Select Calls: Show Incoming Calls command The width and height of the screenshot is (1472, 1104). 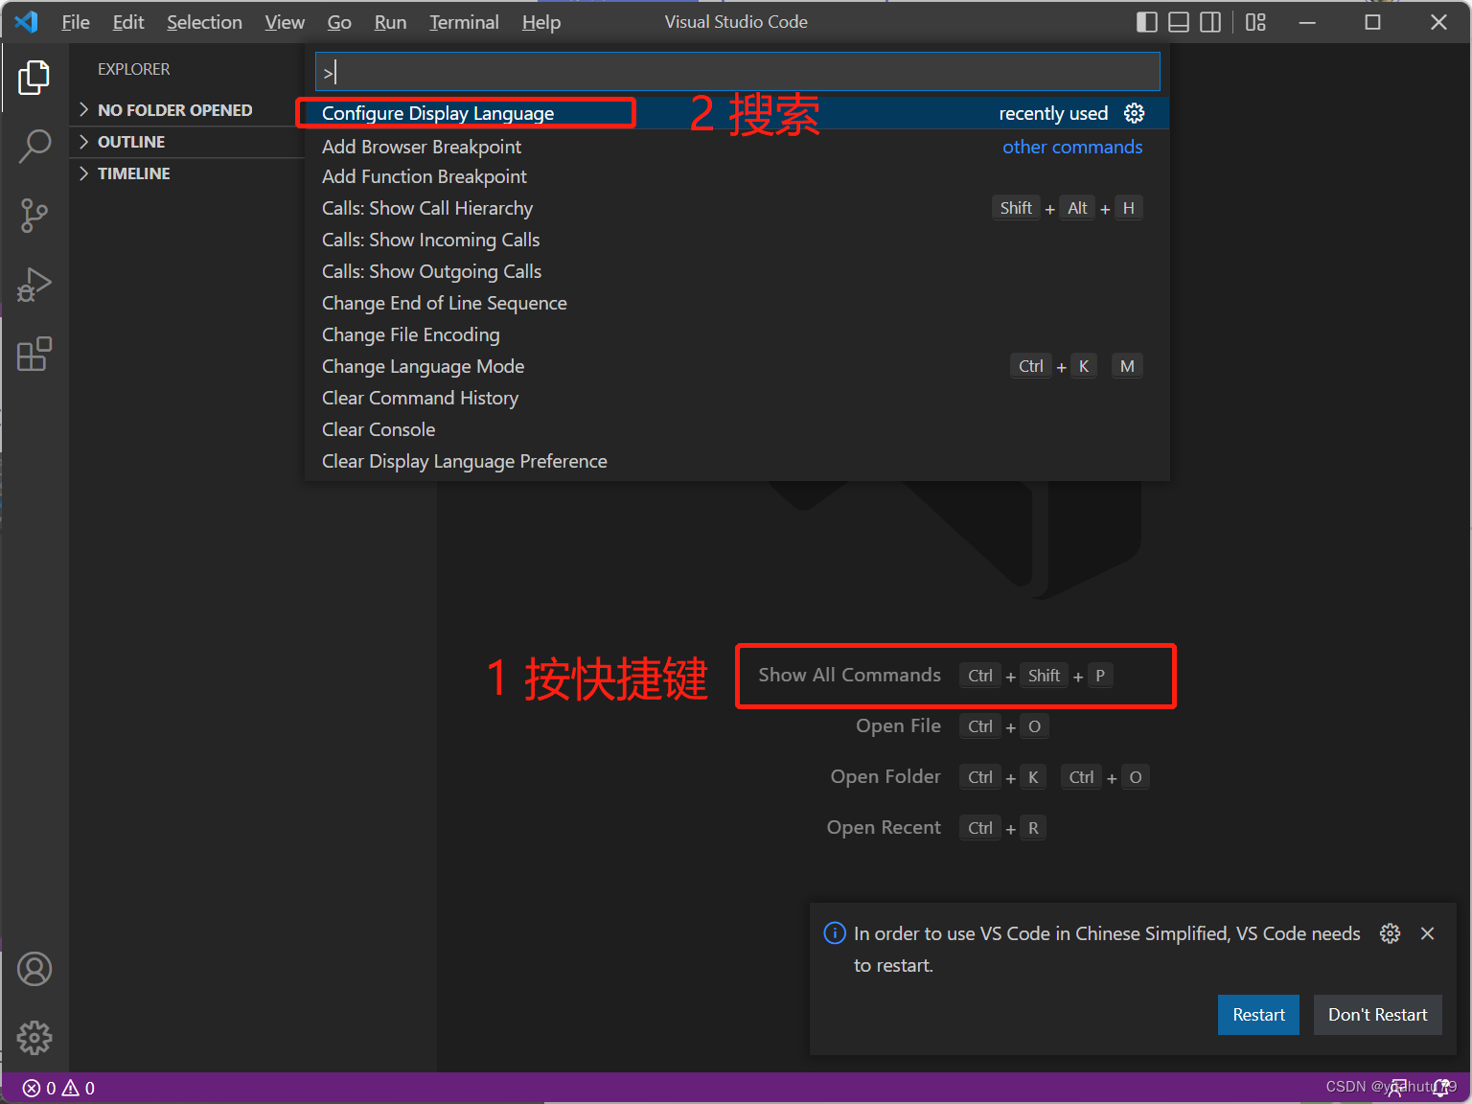pyautogui.click(x=737, y=240)
